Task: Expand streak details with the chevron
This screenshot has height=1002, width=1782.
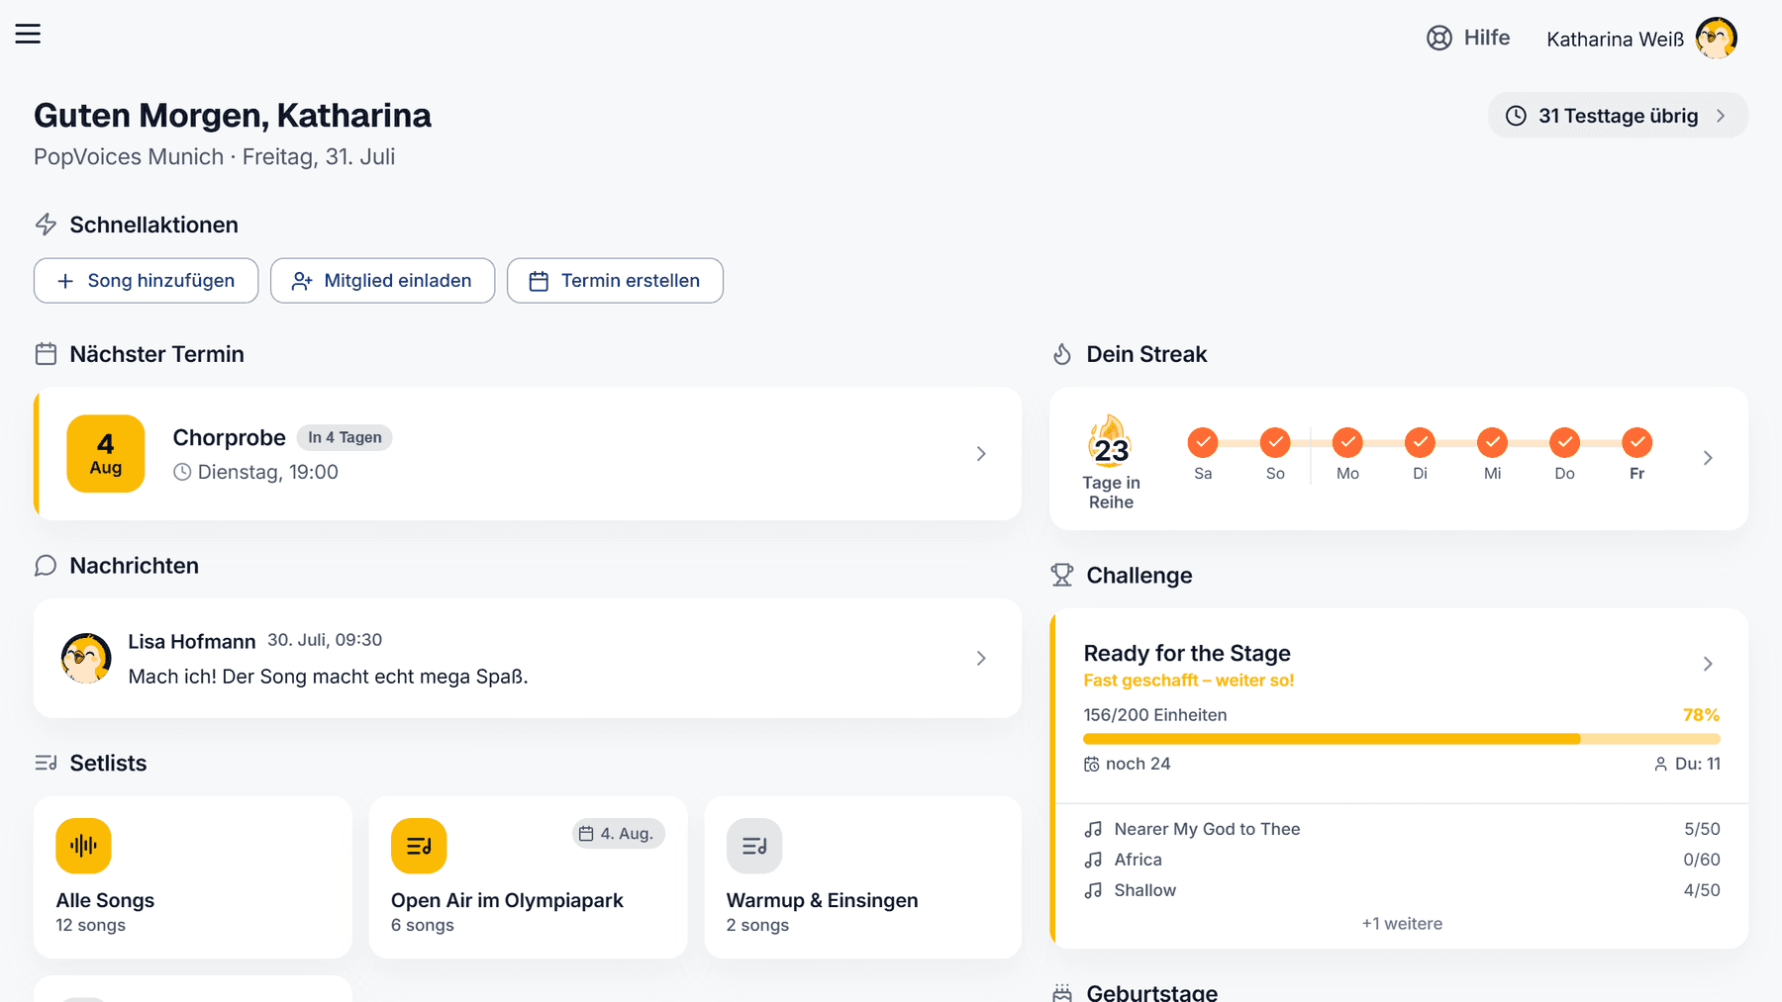Action: [1708, 458]
